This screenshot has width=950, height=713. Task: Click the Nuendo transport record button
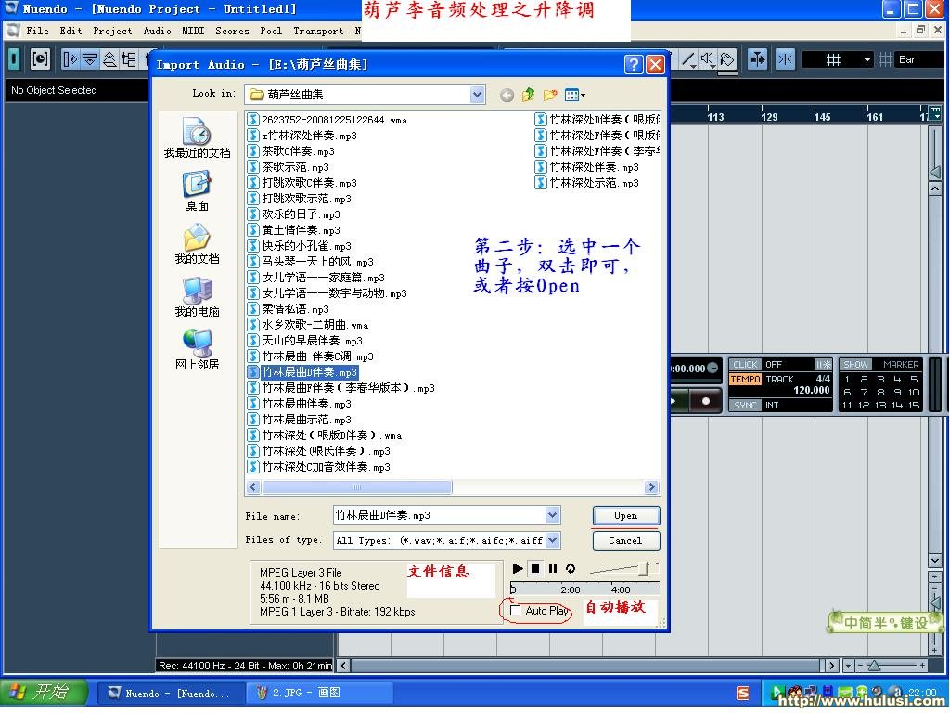tap(706, 401)
